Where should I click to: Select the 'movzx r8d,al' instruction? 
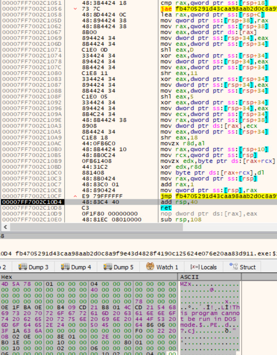coord(183,143)
